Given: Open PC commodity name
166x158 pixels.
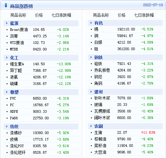Looking at the screenshot, I should tap(12, 105).
